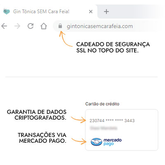Image resolution: width=165 pixels, height=165 pixels.
Task: Reload the page with refresh icon
Action: click(x=31, y=26)
